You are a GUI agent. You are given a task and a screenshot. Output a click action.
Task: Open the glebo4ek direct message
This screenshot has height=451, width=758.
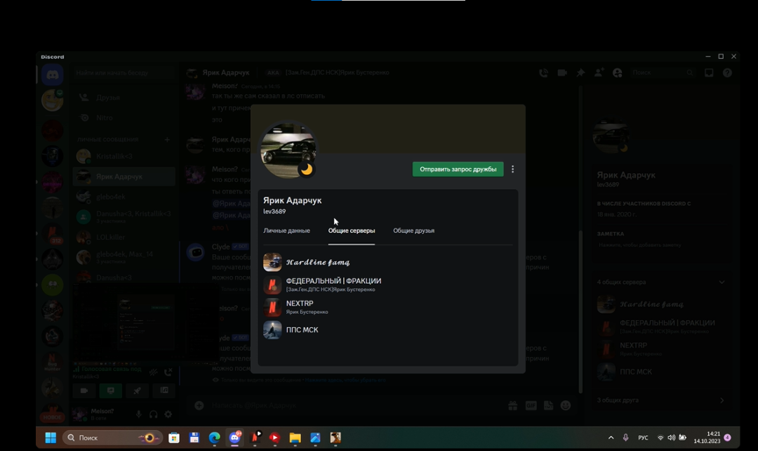click(124, 197)
